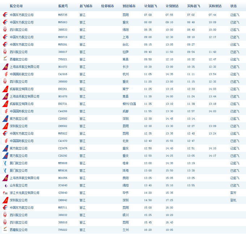Screen dimensions: 246x234
Task: Click the 航班号 column header
Action: [63, 6]
